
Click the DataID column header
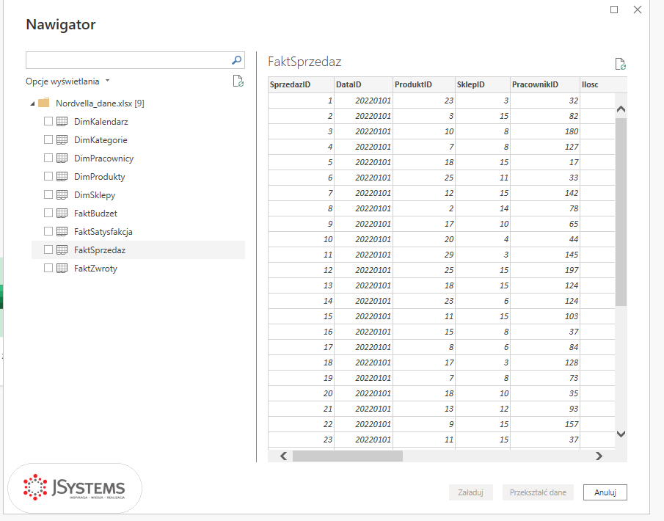[x=363, y=84]
